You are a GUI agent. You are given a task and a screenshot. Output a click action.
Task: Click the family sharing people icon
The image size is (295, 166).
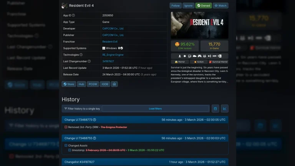tap(204, 56)
